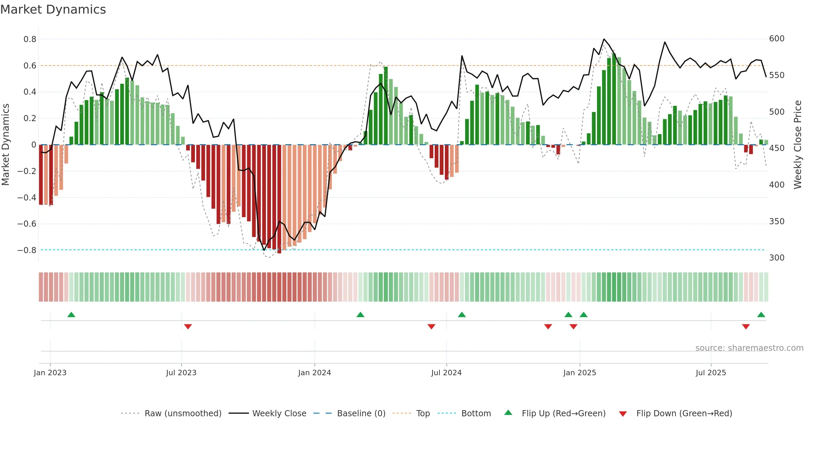Click the Weekly Close Price axis title

798,145
